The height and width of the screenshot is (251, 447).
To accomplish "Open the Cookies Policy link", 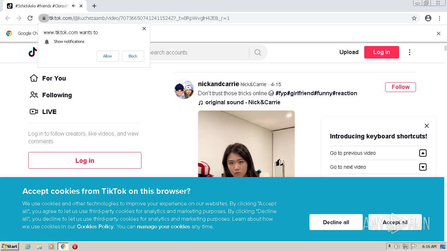I will pos(95,227).
